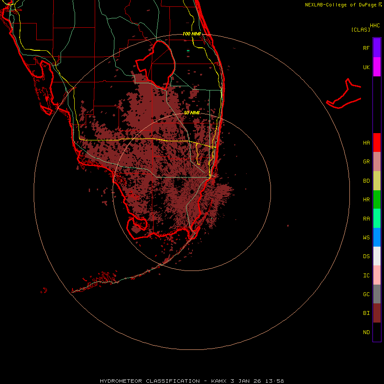The width and height of the screenshot is (384, 384).
Task: Click the dark green HR color swatch
Action: tap(377, 200)
